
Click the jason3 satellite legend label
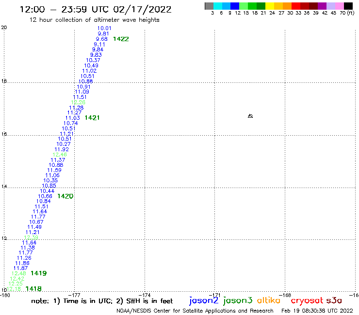tap(238, 300)
